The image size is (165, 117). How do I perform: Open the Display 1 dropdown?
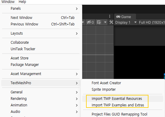[126, 22]
